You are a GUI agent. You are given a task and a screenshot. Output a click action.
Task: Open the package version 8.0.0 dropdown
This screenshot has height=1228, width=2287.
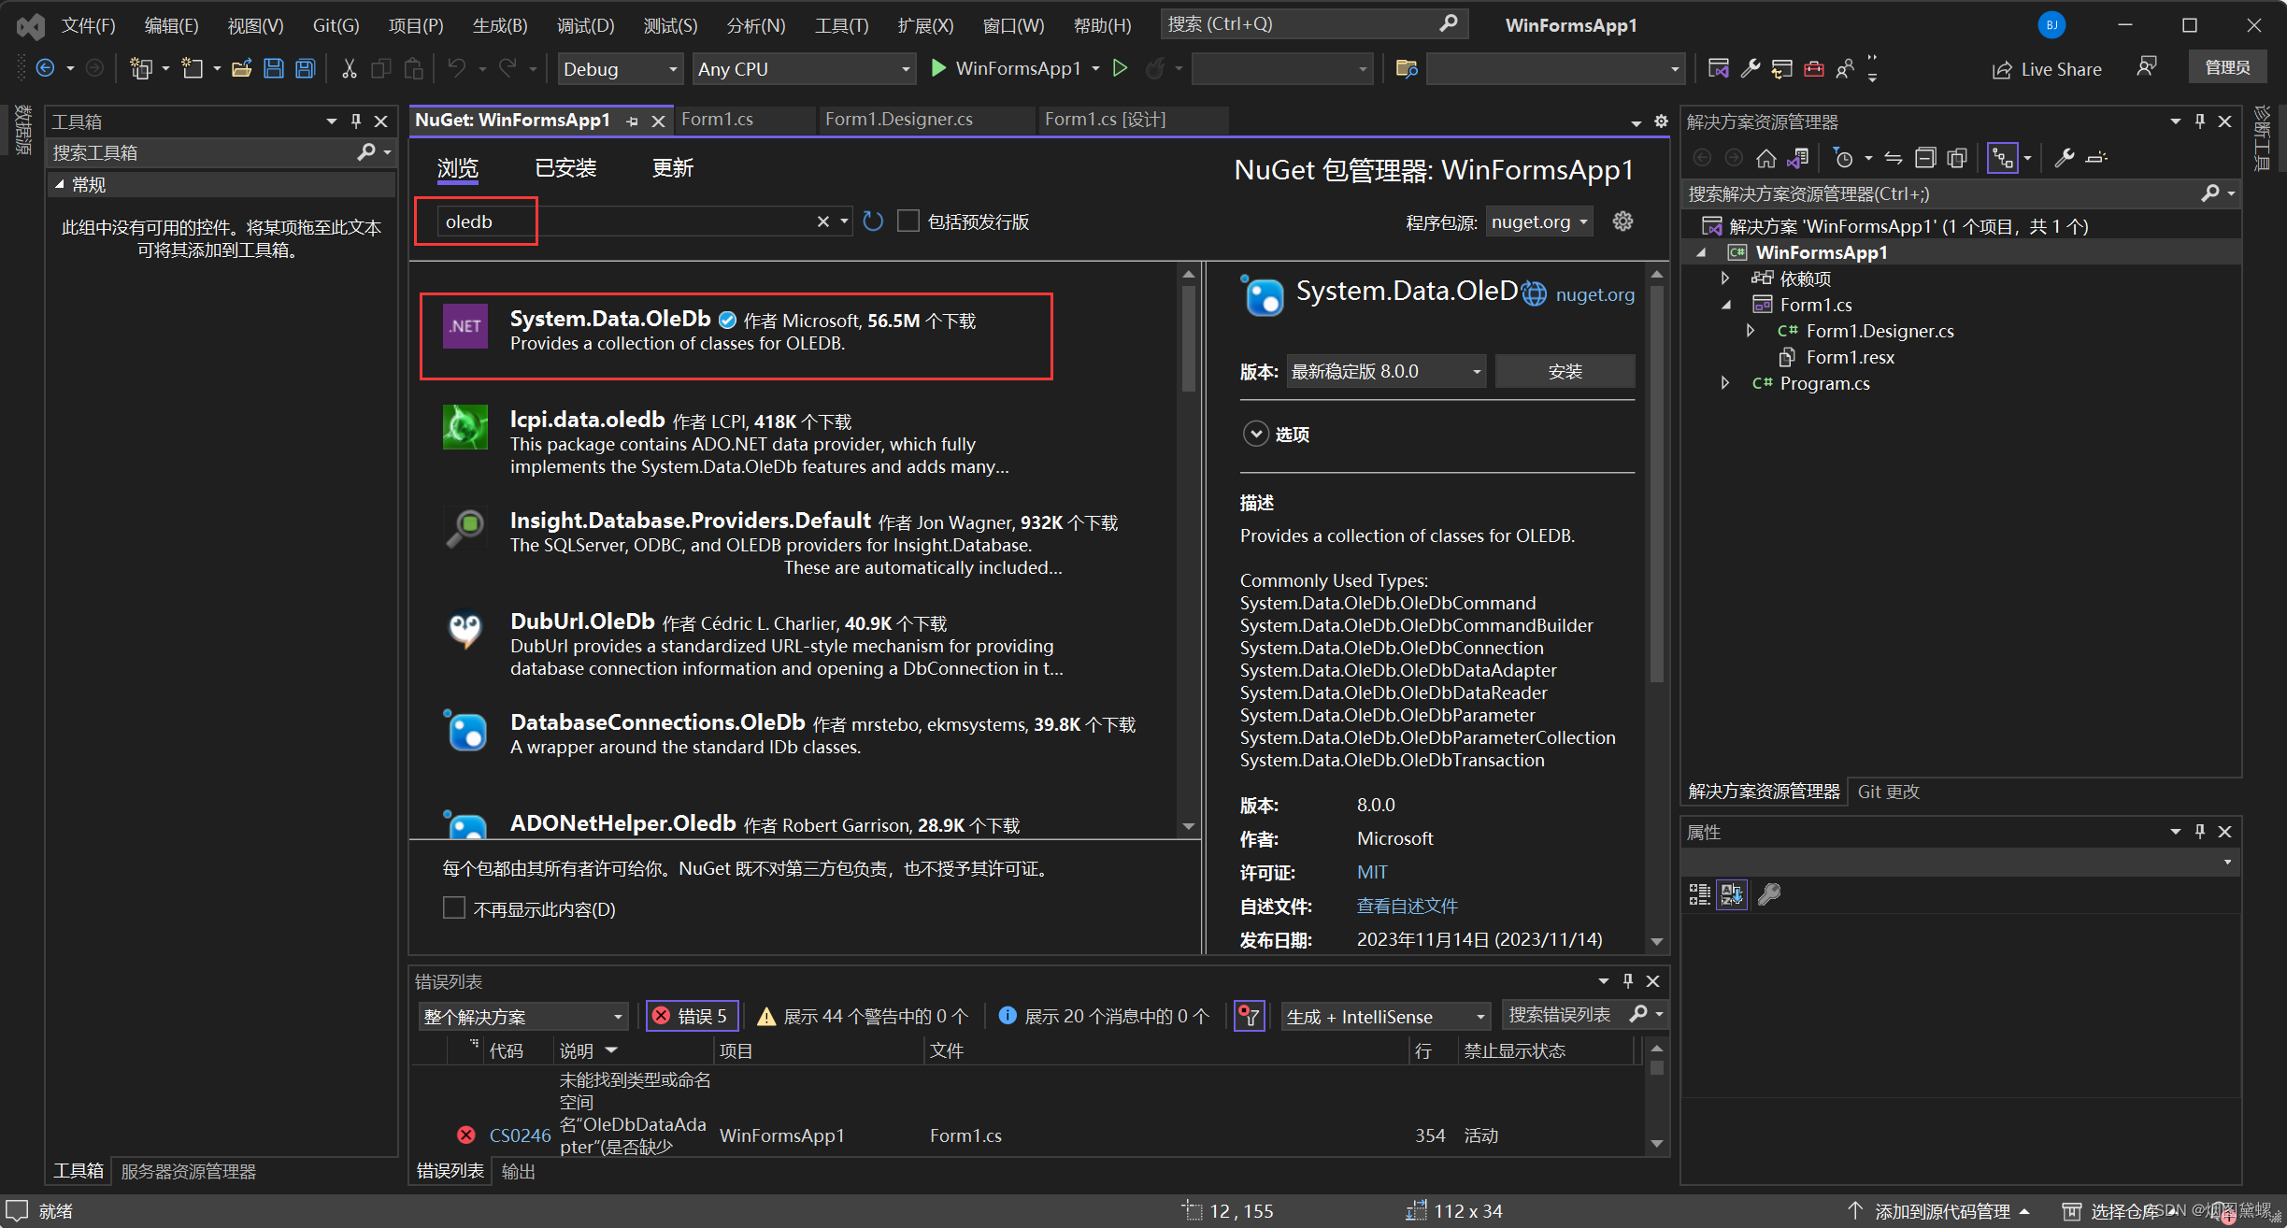(x=1386, y=371)
